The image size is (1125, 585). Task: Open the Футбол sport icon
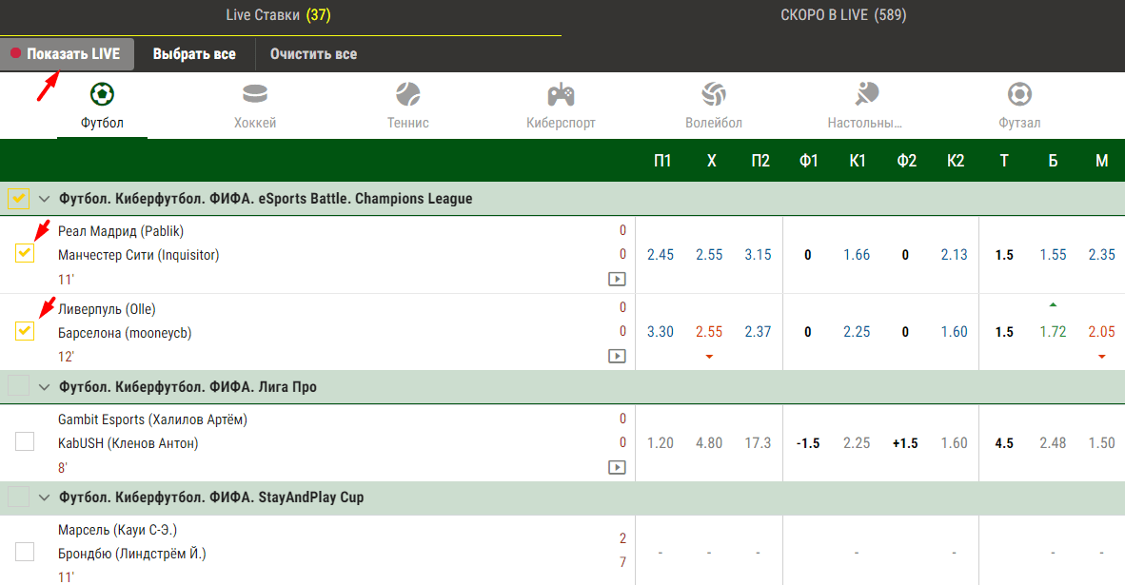pos(102,94)
